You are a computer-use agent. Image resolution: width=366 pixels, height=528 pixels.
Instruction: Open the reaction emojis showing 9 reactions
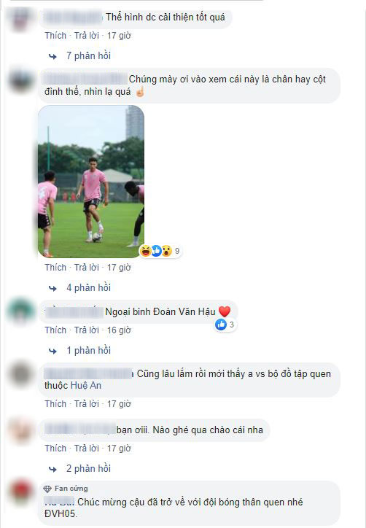pos(160,251)
